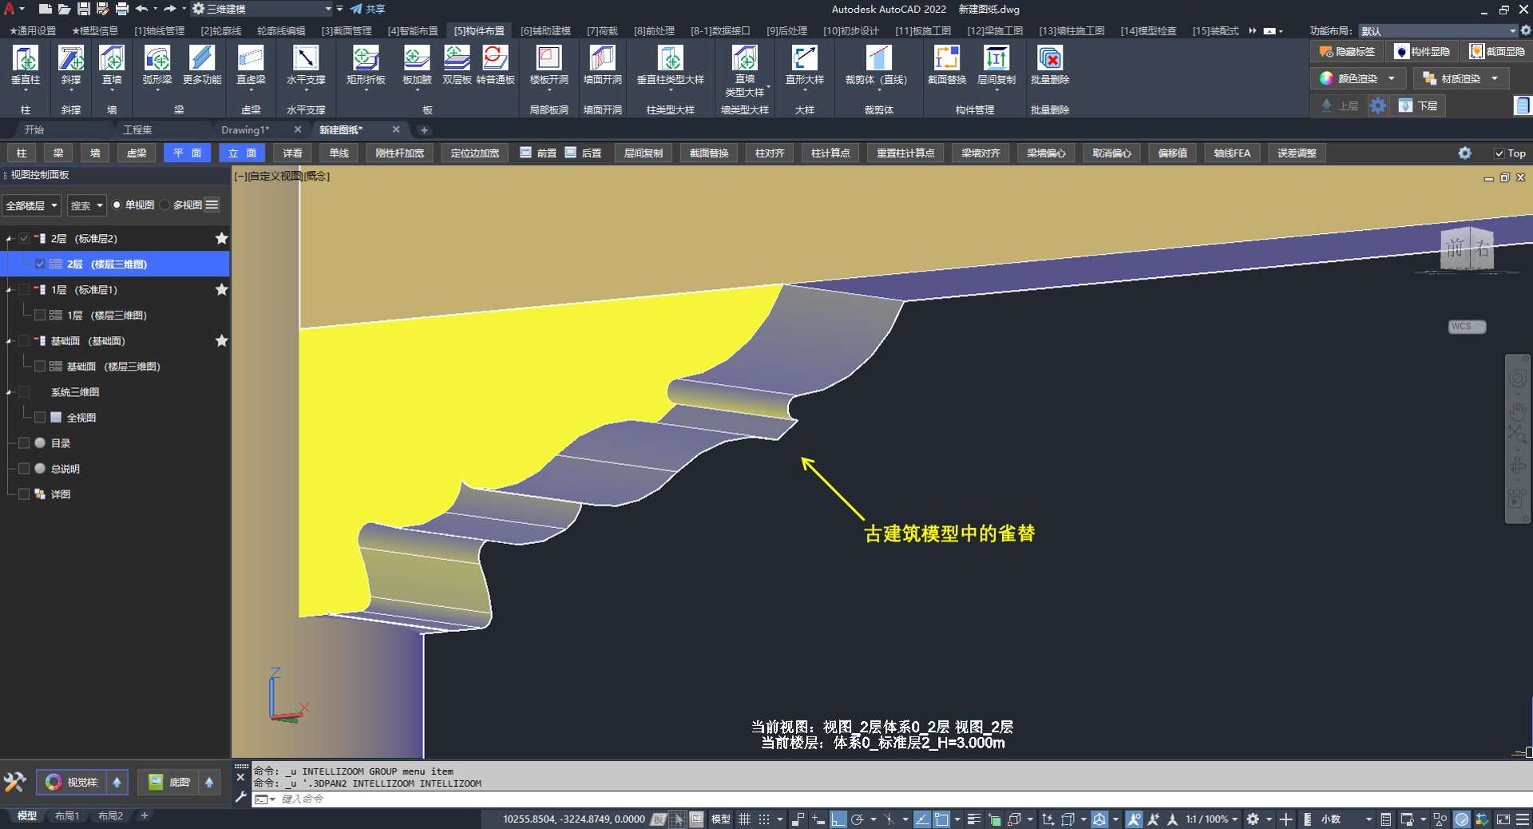Click the 柱对齐 button
The width and height of the screenshot is (1533, 829).
[770, 153]
